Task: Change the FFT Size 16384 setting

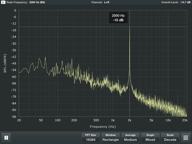Action: [x=91, y=138]
